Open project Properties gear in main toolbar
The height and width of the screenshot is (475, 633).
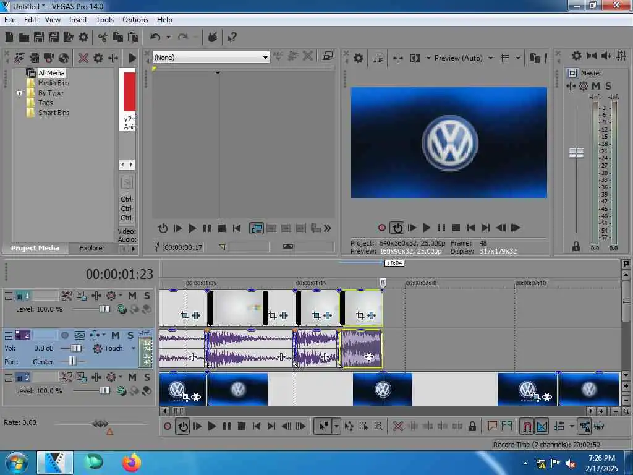pos(83,38)
